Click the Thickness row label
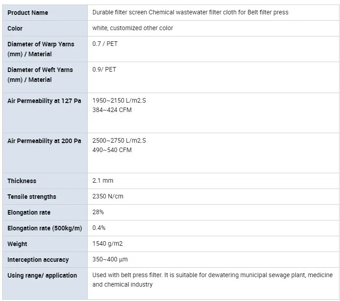 coord(22,181)
